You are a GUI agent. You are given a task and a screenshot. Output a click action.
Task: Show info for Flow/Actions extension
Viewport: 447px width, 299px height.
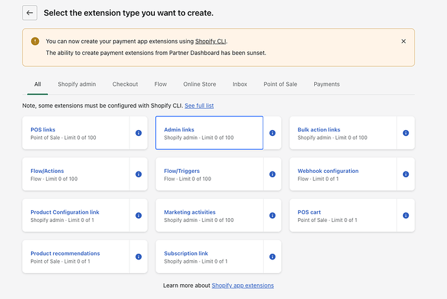[x=139, y=175]
